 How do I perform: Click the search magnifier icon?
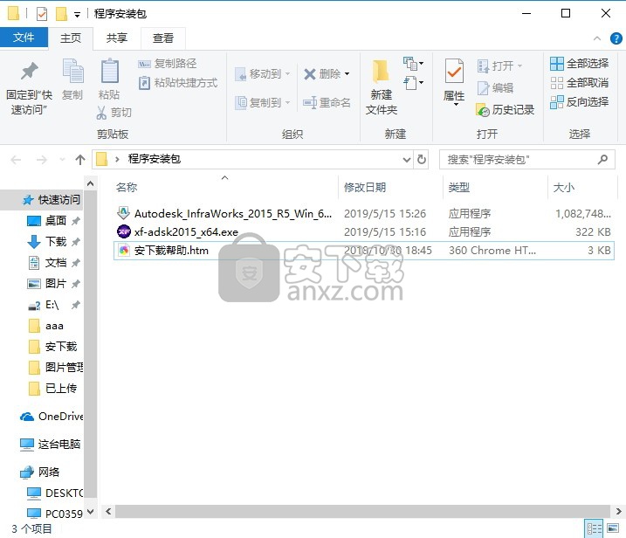[602, 160]
